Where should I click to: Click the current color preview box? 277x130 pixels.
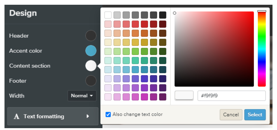pyautogui.click(x=184, y=95)
